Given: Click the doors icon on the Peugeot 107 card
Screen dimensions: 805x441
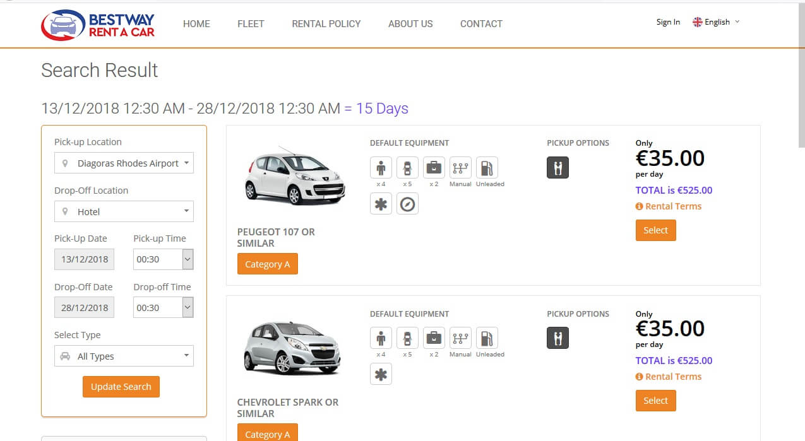Looking at the screenshot, I should coord(407,168).
